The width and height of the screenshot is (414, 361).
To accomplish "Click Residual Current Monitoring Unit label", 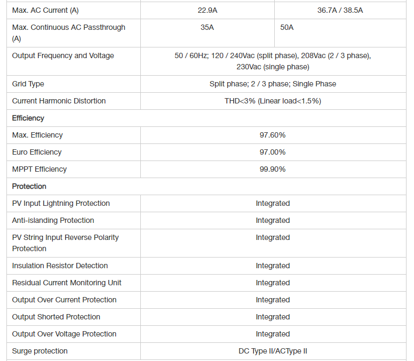I will tap(67, 283).
